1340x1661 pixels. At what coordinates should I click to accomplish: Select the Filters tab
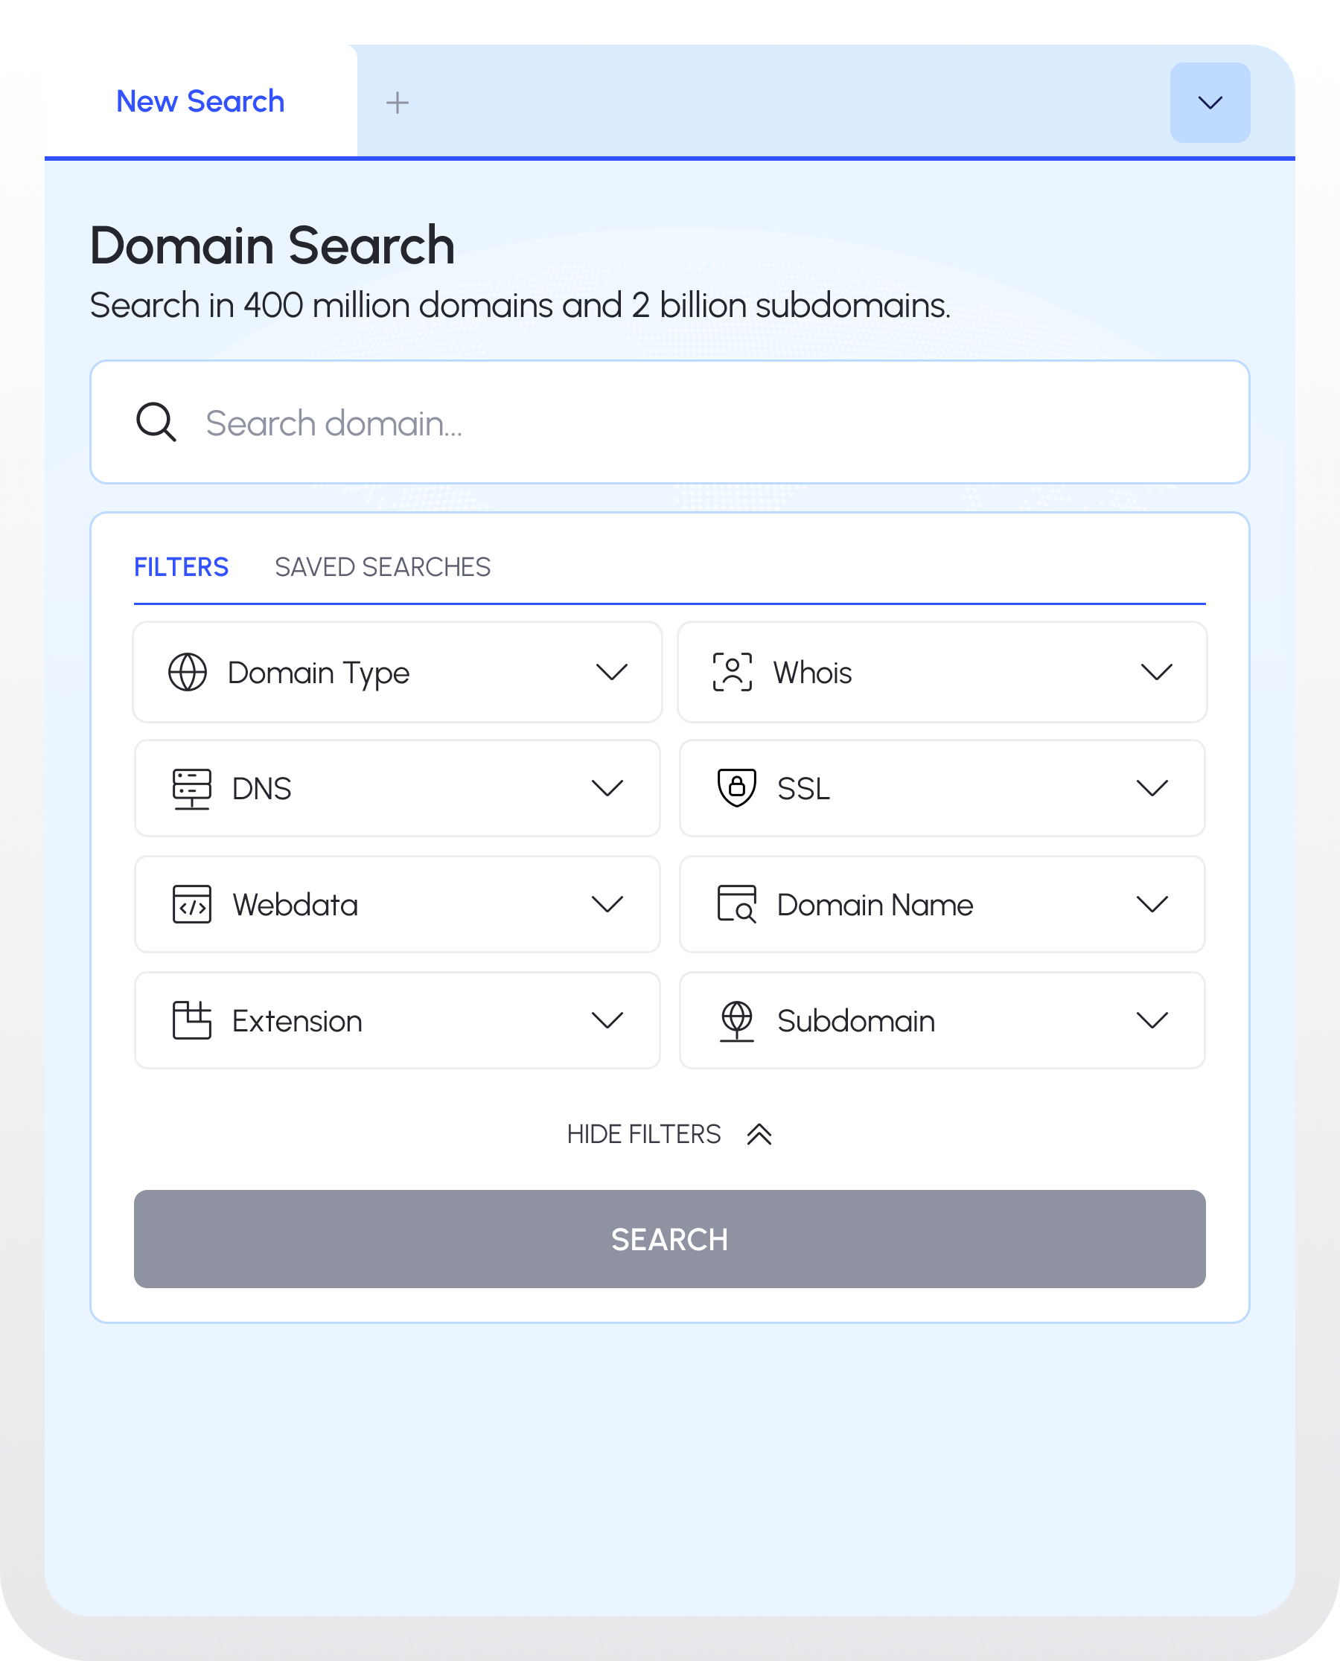tap(182, 567)
